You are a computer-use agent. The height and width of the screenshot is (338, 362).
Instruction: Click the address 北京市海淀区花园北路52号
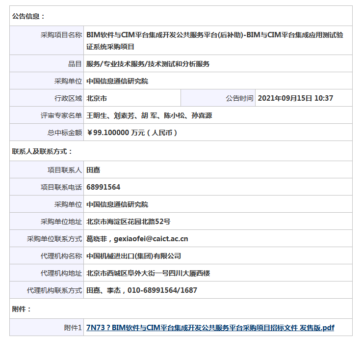(128, 222)
